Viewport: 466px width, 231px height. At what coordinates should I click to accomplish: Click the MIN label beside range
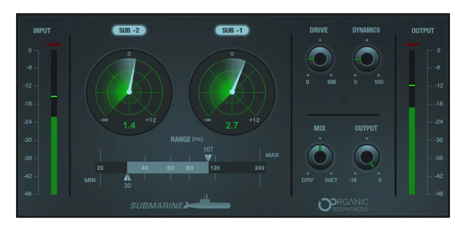[90, 180]
